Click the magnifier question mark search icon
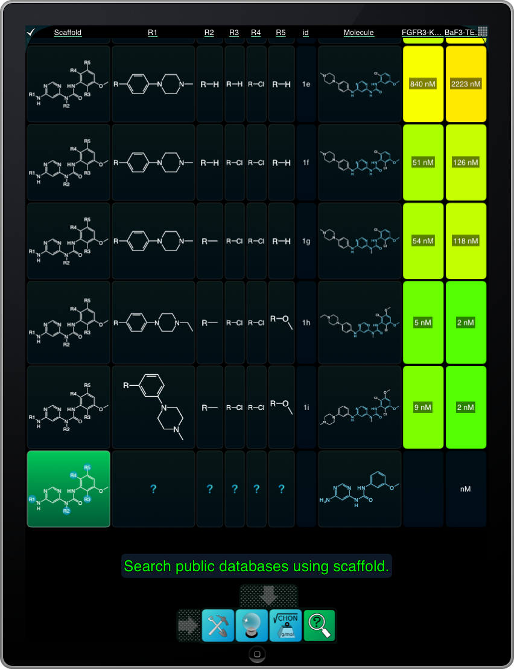The width and height of the screenshot is (514, 669). point(319,626)
